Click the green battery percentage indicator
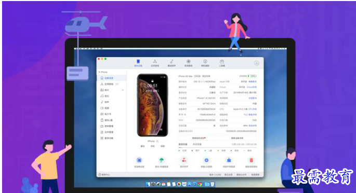356x193 pixels. coord(253,76)
